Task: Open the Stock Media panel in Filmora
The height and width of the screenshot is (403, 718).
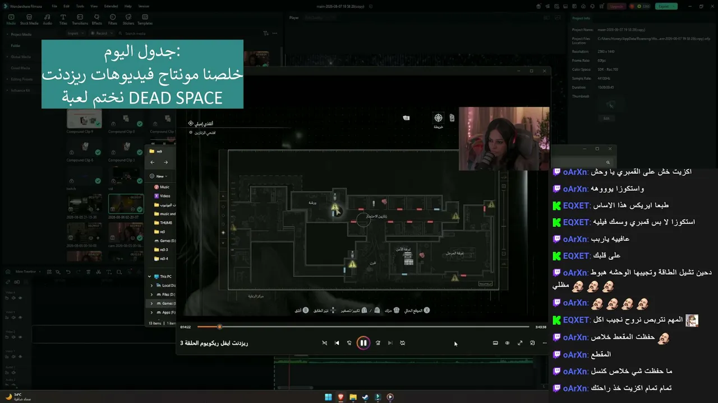Action: click(x=29, y=20)
